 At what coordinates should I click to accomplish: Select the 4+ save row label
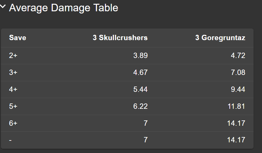[13, 90]
